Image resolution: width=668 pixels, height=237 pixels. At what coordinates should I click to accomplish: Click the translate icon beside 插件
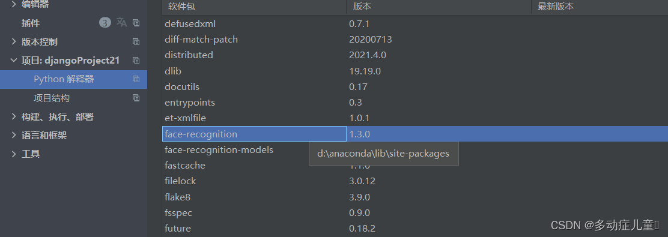(122, 23)
